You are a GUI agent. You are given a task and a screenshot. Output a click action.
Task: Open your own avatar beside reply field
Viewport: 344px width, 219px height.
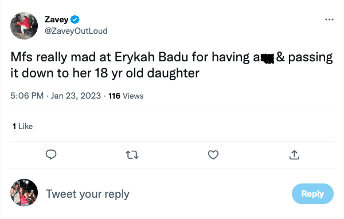click(24, 193)
